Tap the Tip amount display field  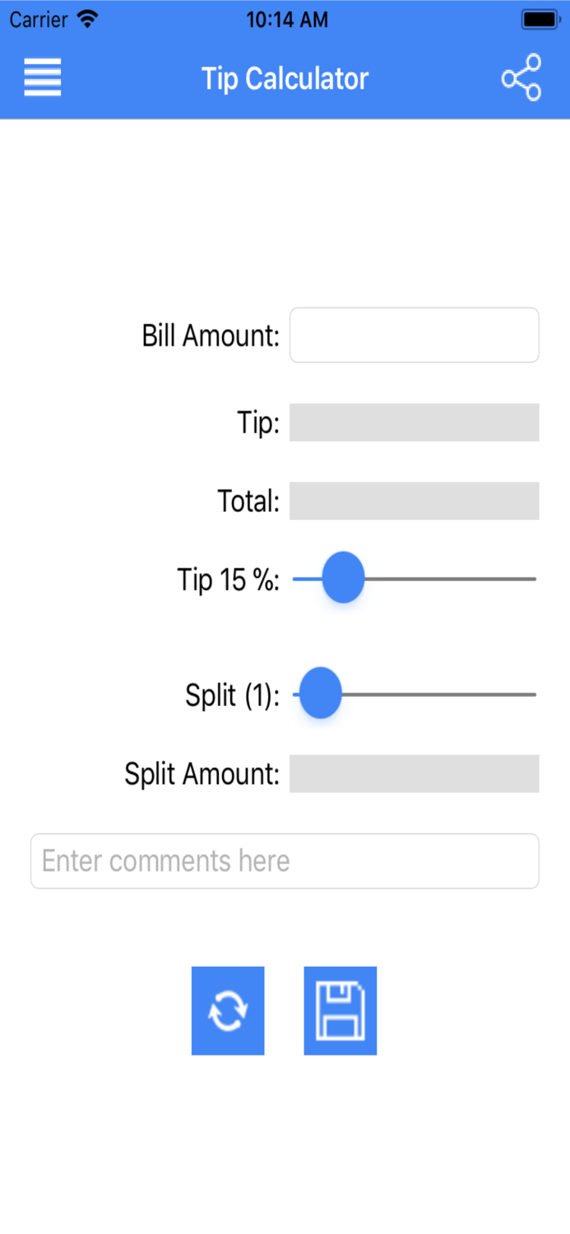(x=414, y=422)
